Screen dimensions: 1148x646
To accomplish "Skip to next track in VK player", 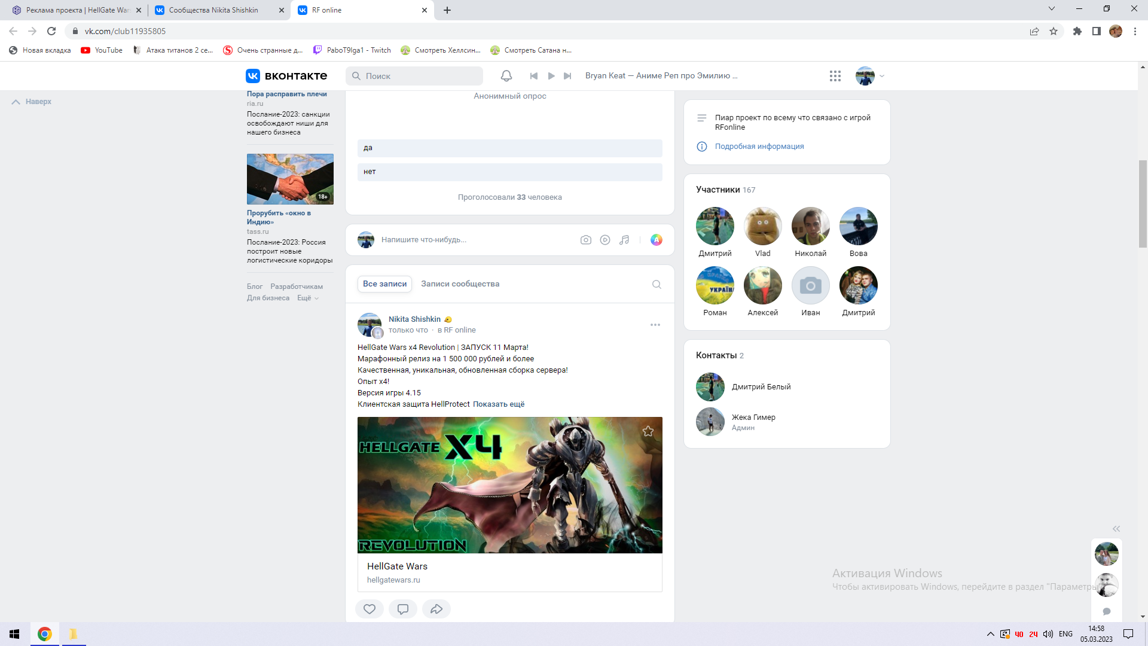I will [568, 76].
